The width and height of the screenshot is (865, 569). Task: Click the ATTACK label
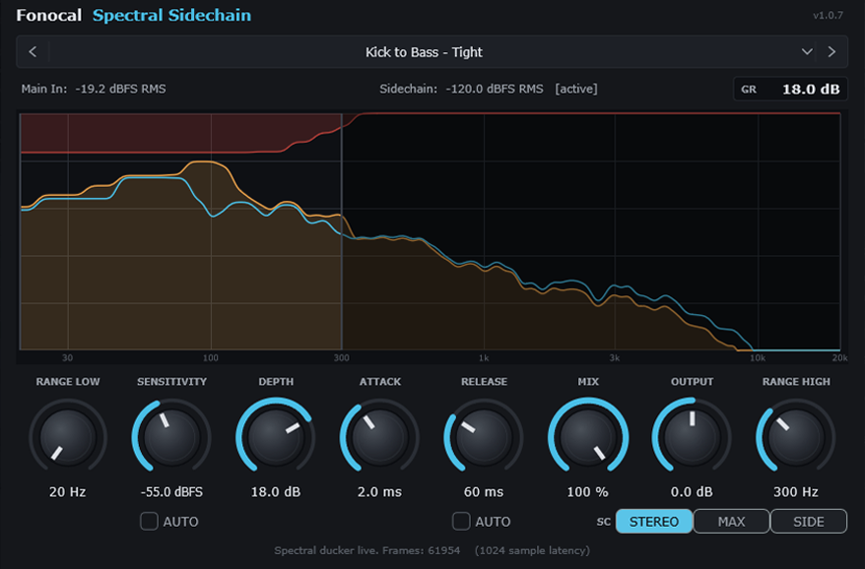[x=380, y=382]
